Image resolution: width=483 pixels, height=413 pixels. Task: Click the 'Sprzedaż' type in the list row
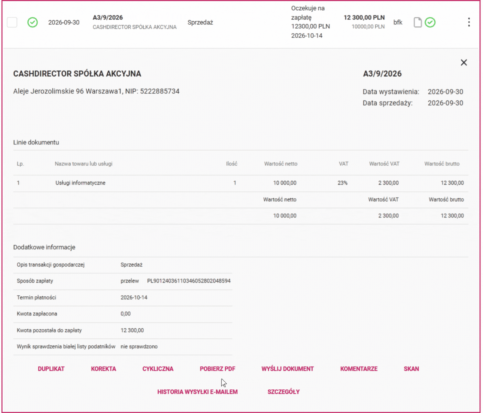200,22
